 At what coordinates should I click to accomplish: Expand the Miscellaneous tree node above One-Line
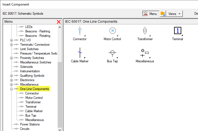(11, 85)
